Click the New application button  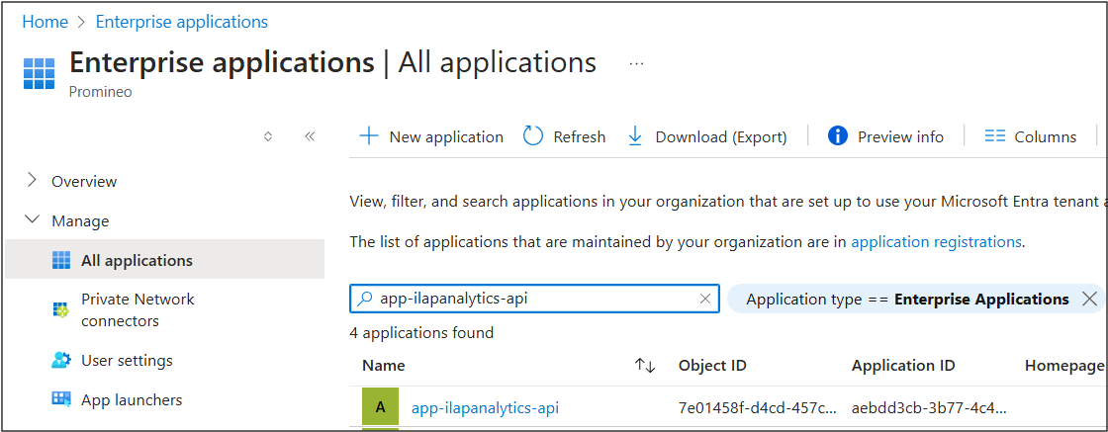pyautogui.click(x=431, y=137)
